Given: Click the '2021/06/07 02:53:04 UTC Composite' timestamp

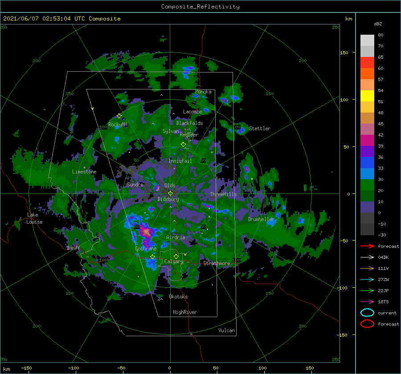Looking at the screenshot, I should click(61, 19).
